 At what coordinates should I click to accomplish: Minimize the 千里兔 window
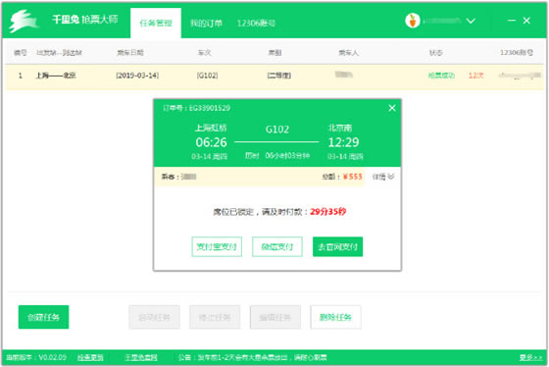[512, 21]
